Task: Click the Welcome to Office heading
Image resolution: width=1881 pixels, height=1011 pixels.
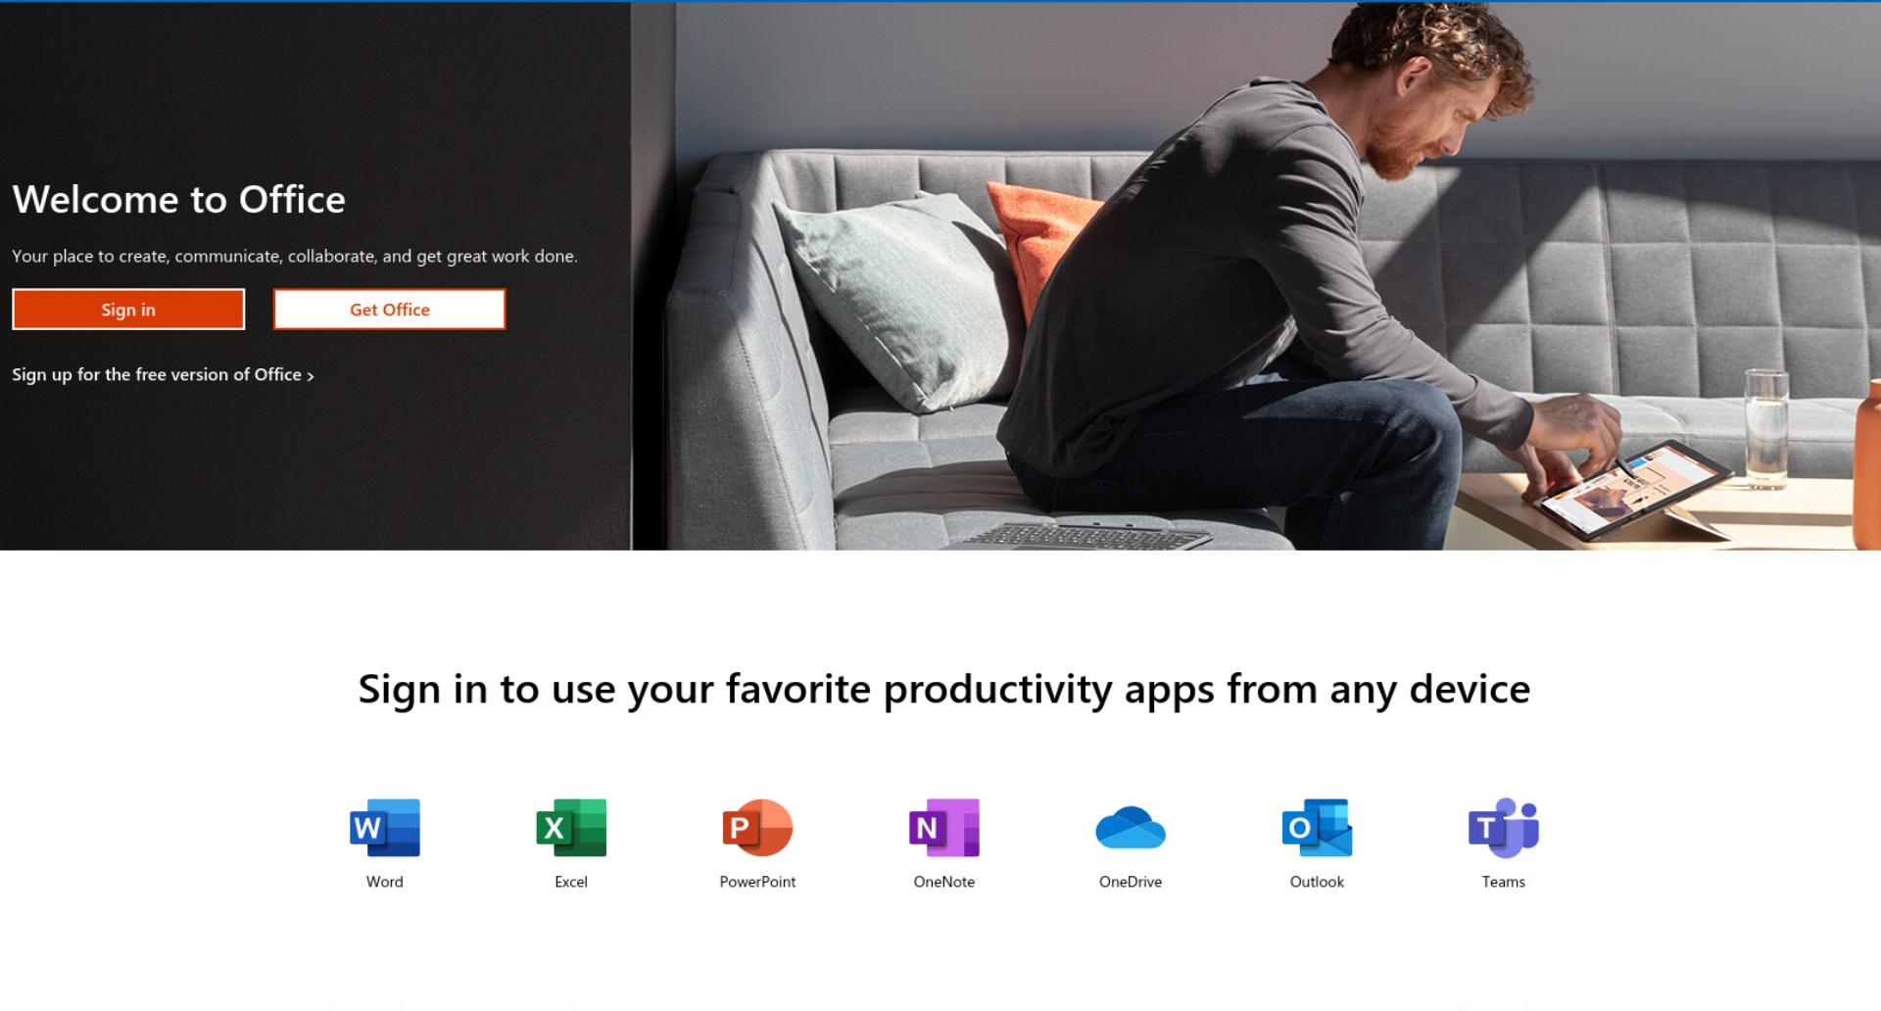Action: coord(179,200)
